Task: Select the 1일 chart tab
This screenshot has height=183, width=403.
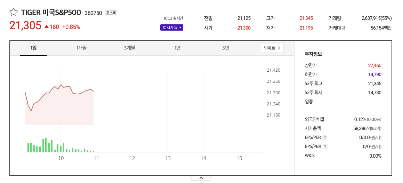Action: (x=34, y=48)
